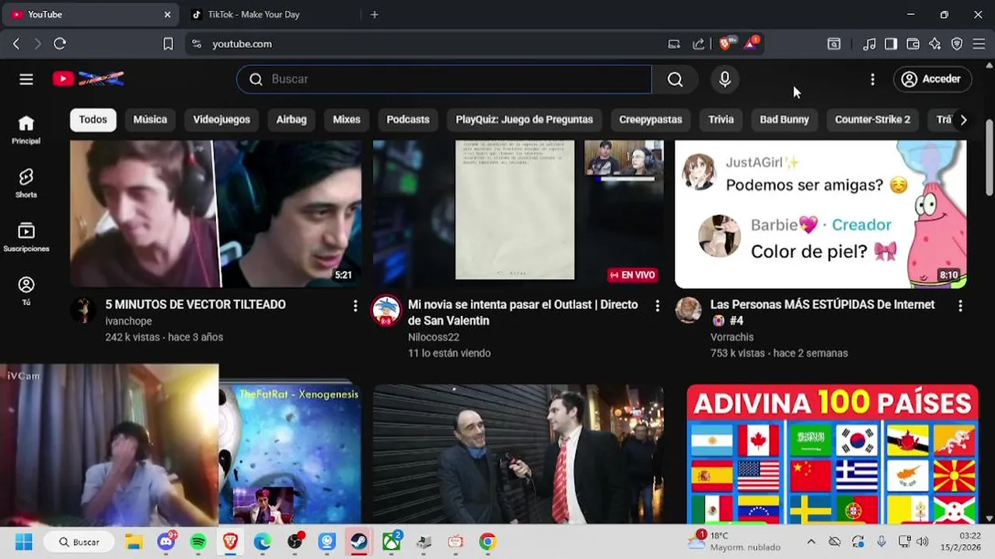Start voice search with microphone

(724, 79)
